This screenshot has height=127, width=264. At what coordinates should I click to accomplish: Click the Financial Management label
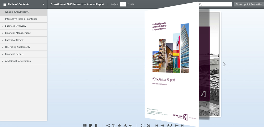(x=18, y=33)
